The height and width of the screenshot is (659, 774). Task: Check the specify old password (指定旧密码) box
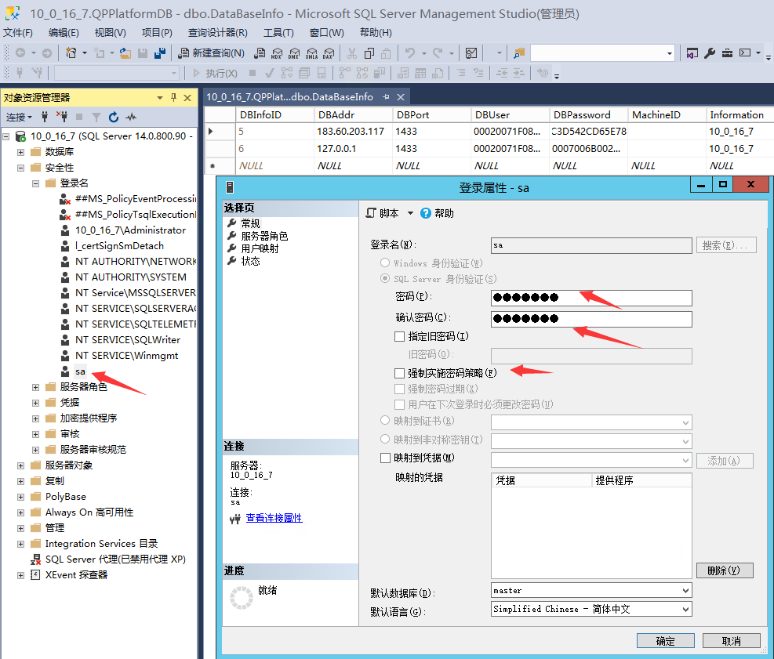coord(400,336)
